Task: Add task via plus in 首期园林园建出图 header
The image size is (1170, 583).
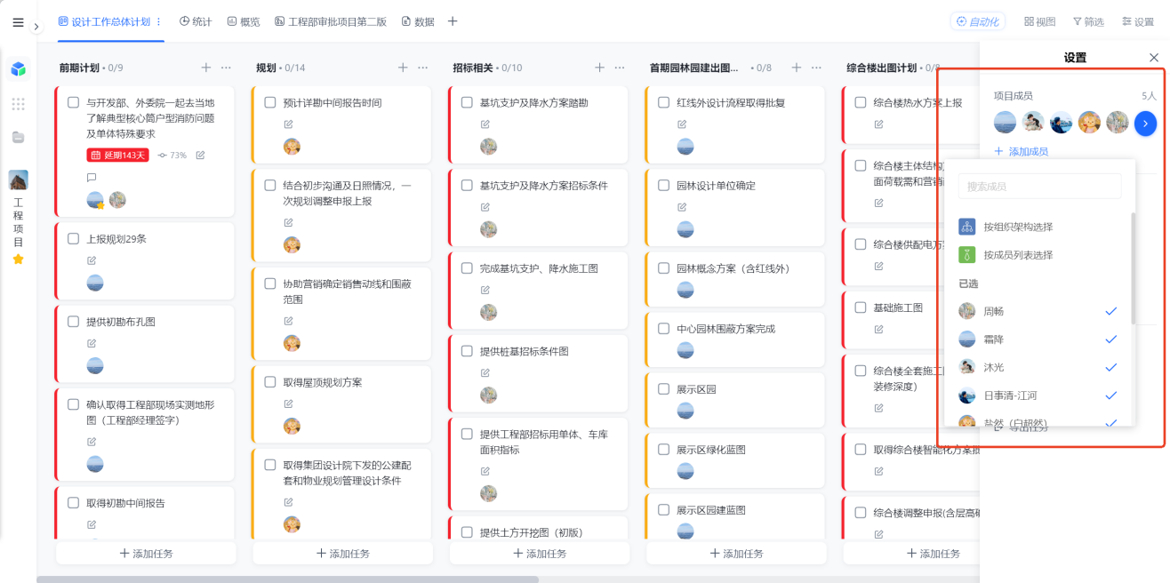Action: coord(797,68)
